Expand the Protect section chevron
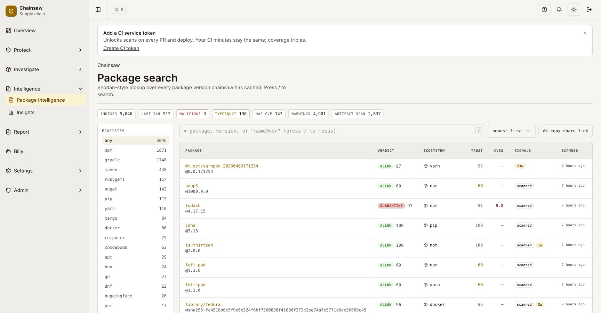Viewport: 601px width, 313px height. [80, 50]
